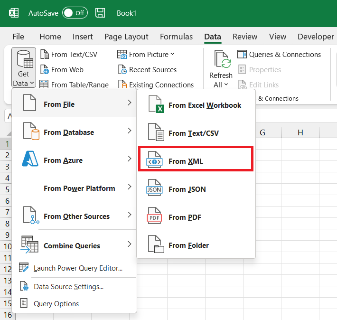Viewport: 337px width, 320px height.
Task: Click the Combine Queries chevron arrow
Action: (129, 244)
